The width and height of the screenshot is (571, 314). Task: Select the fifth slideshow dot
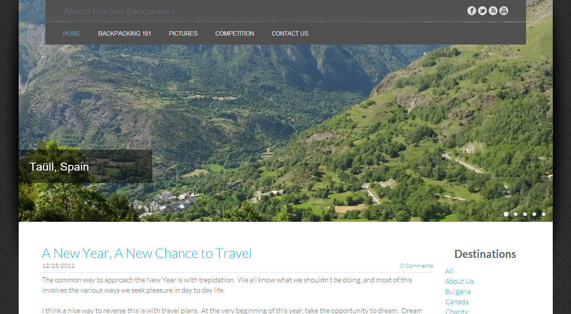pyautogui.click(x=543, y=214)
